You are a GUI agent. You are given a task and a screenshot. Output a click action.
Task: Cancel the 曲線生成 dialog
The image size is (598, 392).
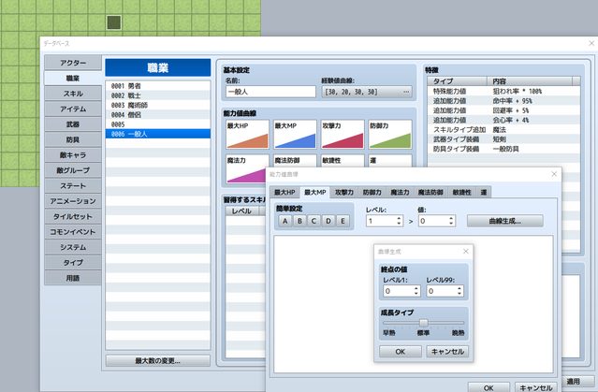tap(447, 352)
